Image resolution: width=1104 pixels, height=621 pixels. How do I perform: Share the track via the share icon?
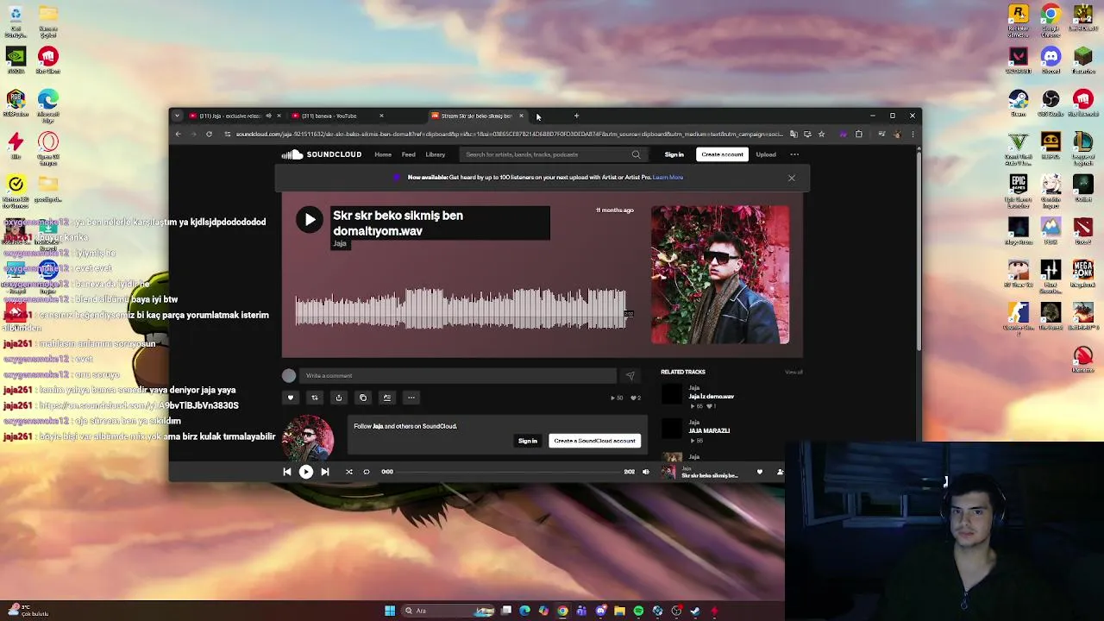339,398
